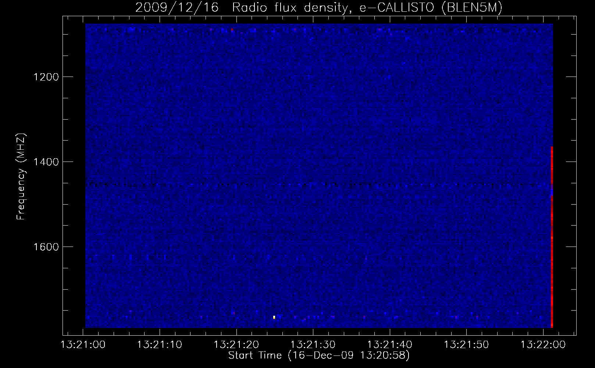Click the 13:21:50 time tick label
595x368 pixels.
[x=467, y=345]
